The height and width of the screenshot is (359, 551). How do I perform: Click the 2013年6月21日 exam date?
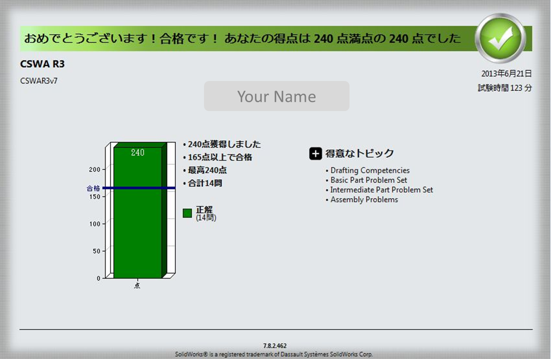pyautogui.click(x=506, y=74)
